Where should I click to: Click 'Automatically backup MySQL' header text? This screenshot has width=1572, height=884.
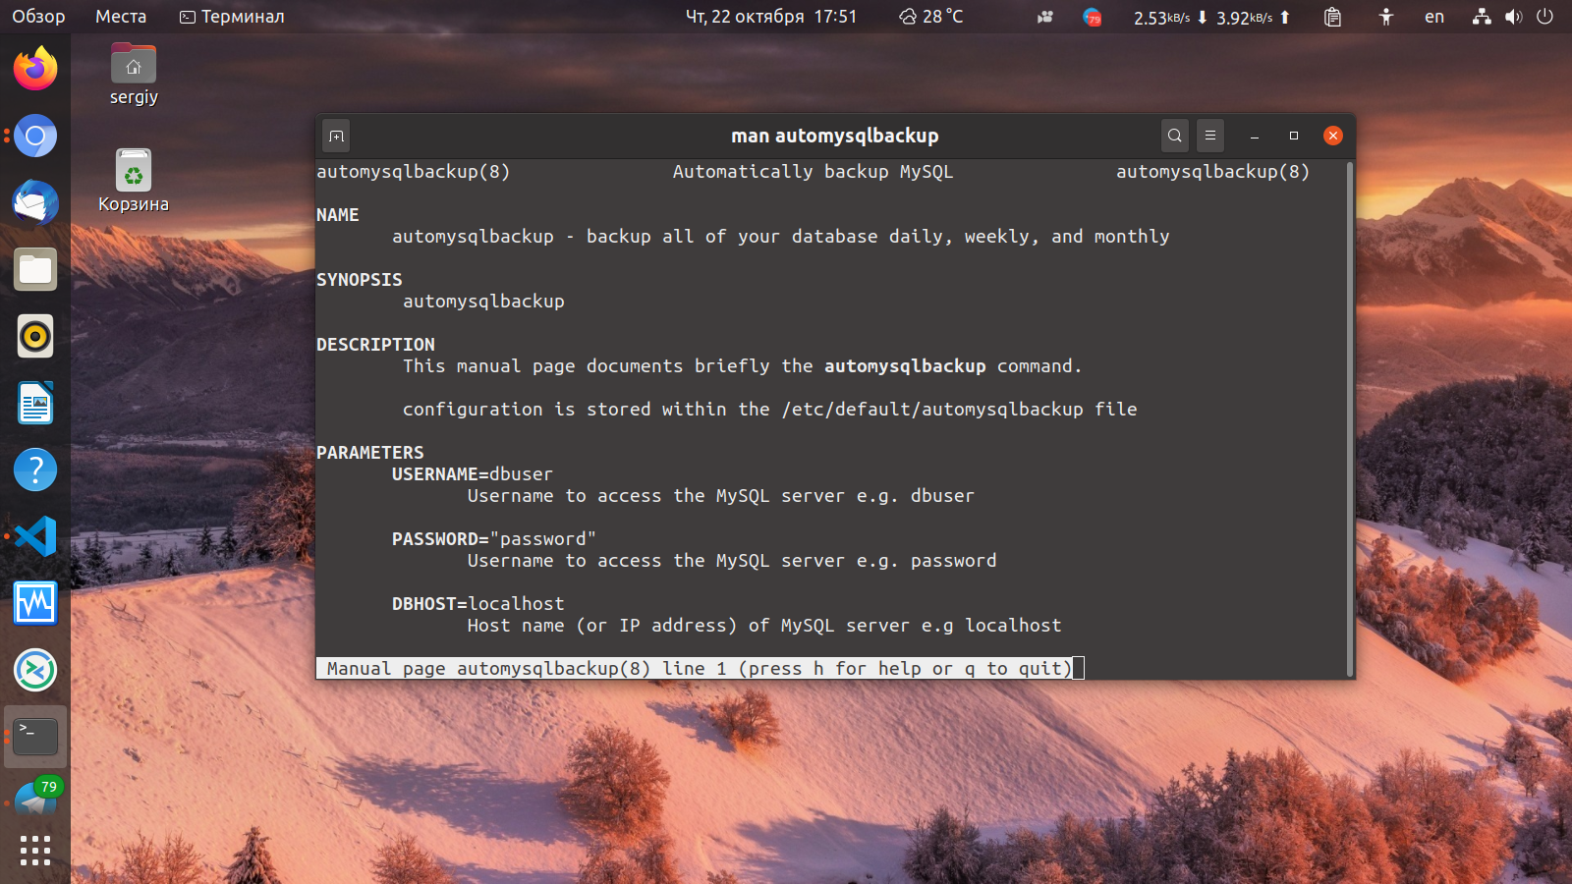(x=813, y=172)
